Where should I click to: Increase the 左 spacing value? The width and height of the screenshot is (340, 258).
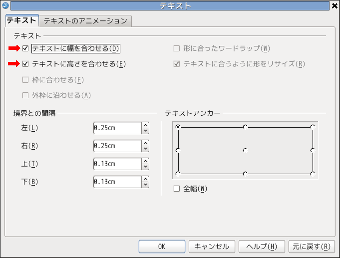[145, 125]
